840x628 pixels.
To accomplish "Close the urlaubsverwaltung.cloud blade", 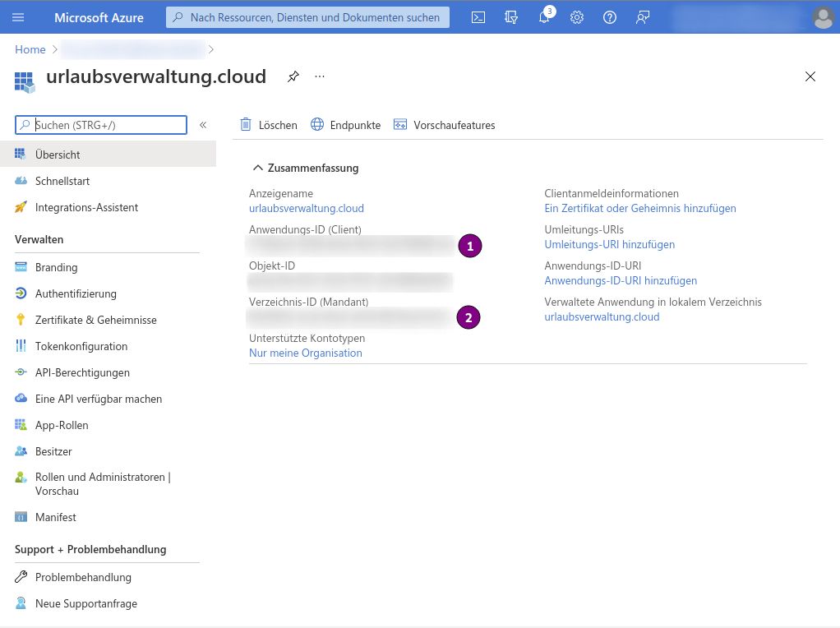I will (x=810, y=76).
